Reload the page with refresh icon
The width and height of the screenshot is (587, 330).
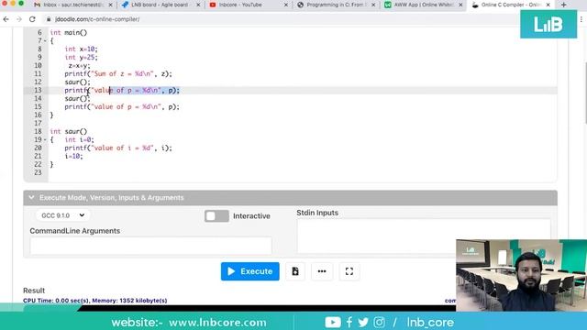point(32,19)
